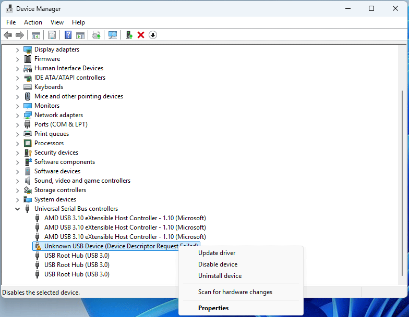This screenshot has height=317, width=409.
Task: Click the Firmware chip icon
Action: 28,59
